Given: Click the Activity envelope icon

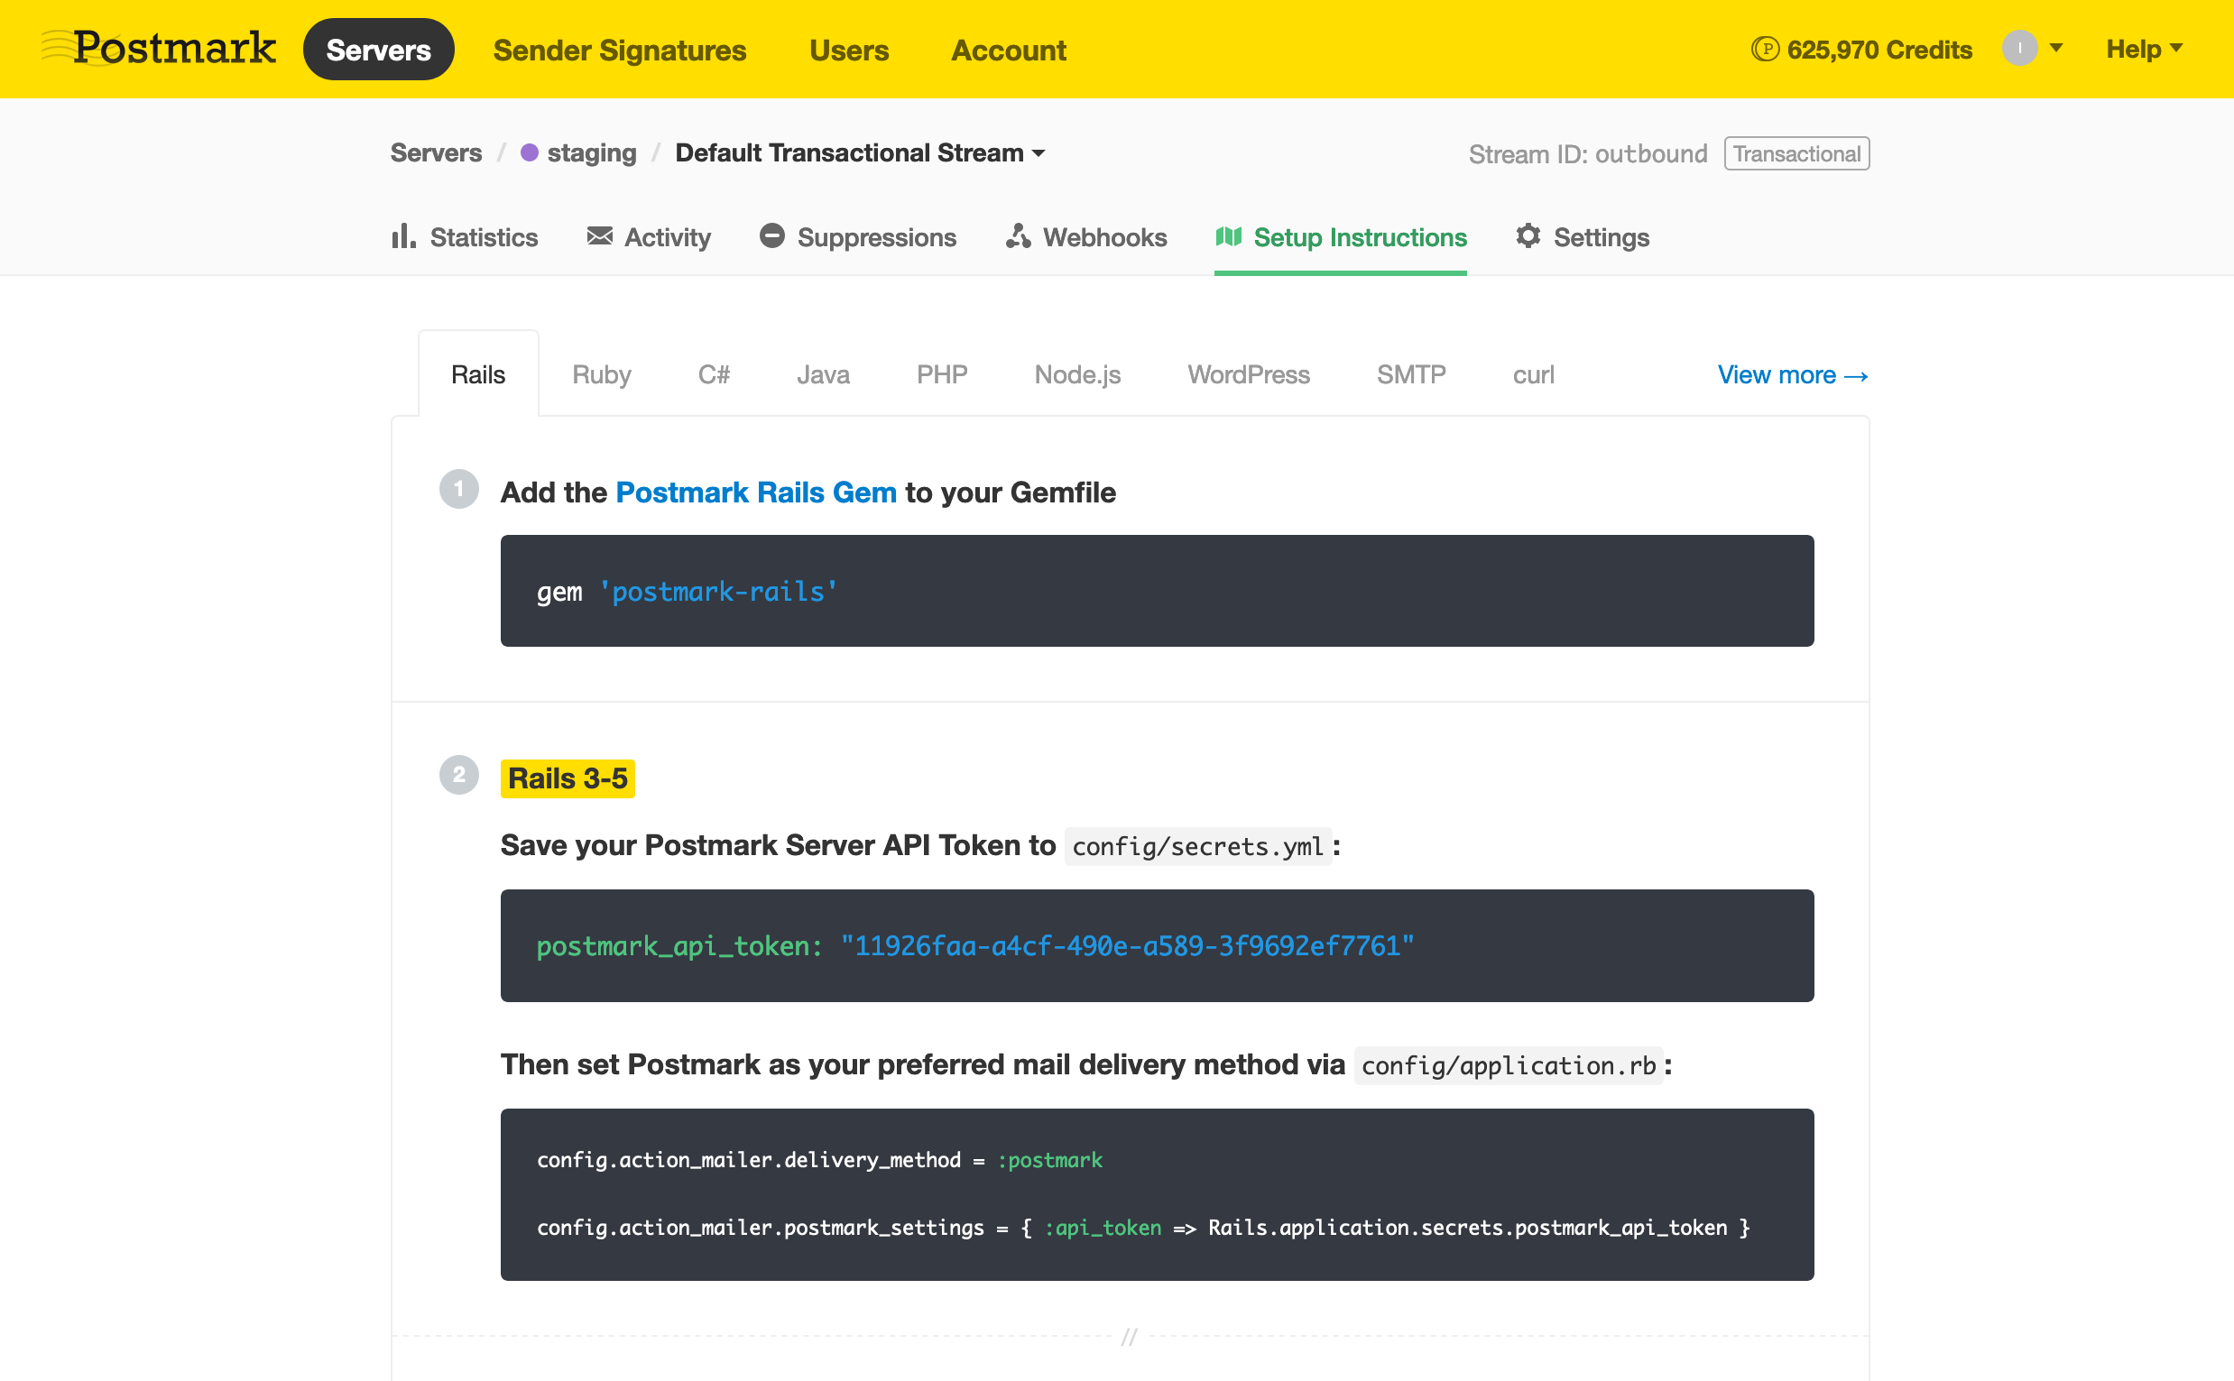Looking at the screenshot, I should click(x=599, y=236).
